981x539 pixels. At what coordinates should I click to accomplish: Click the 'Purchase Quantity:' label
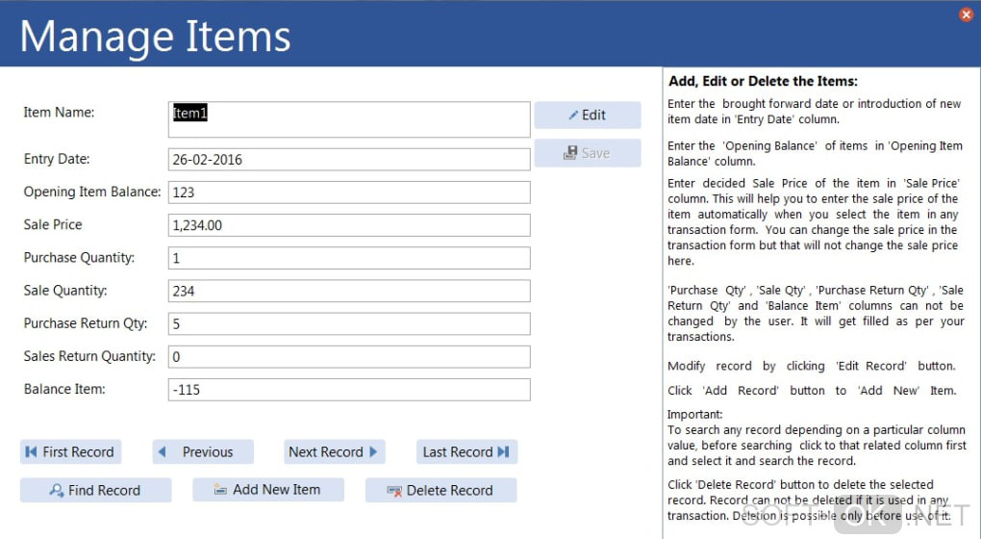click(79, 258)
